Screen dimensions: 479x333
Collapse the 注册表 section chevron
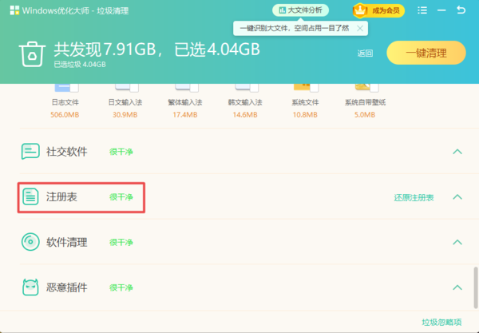pyautogui.click(x=457, y=196)
